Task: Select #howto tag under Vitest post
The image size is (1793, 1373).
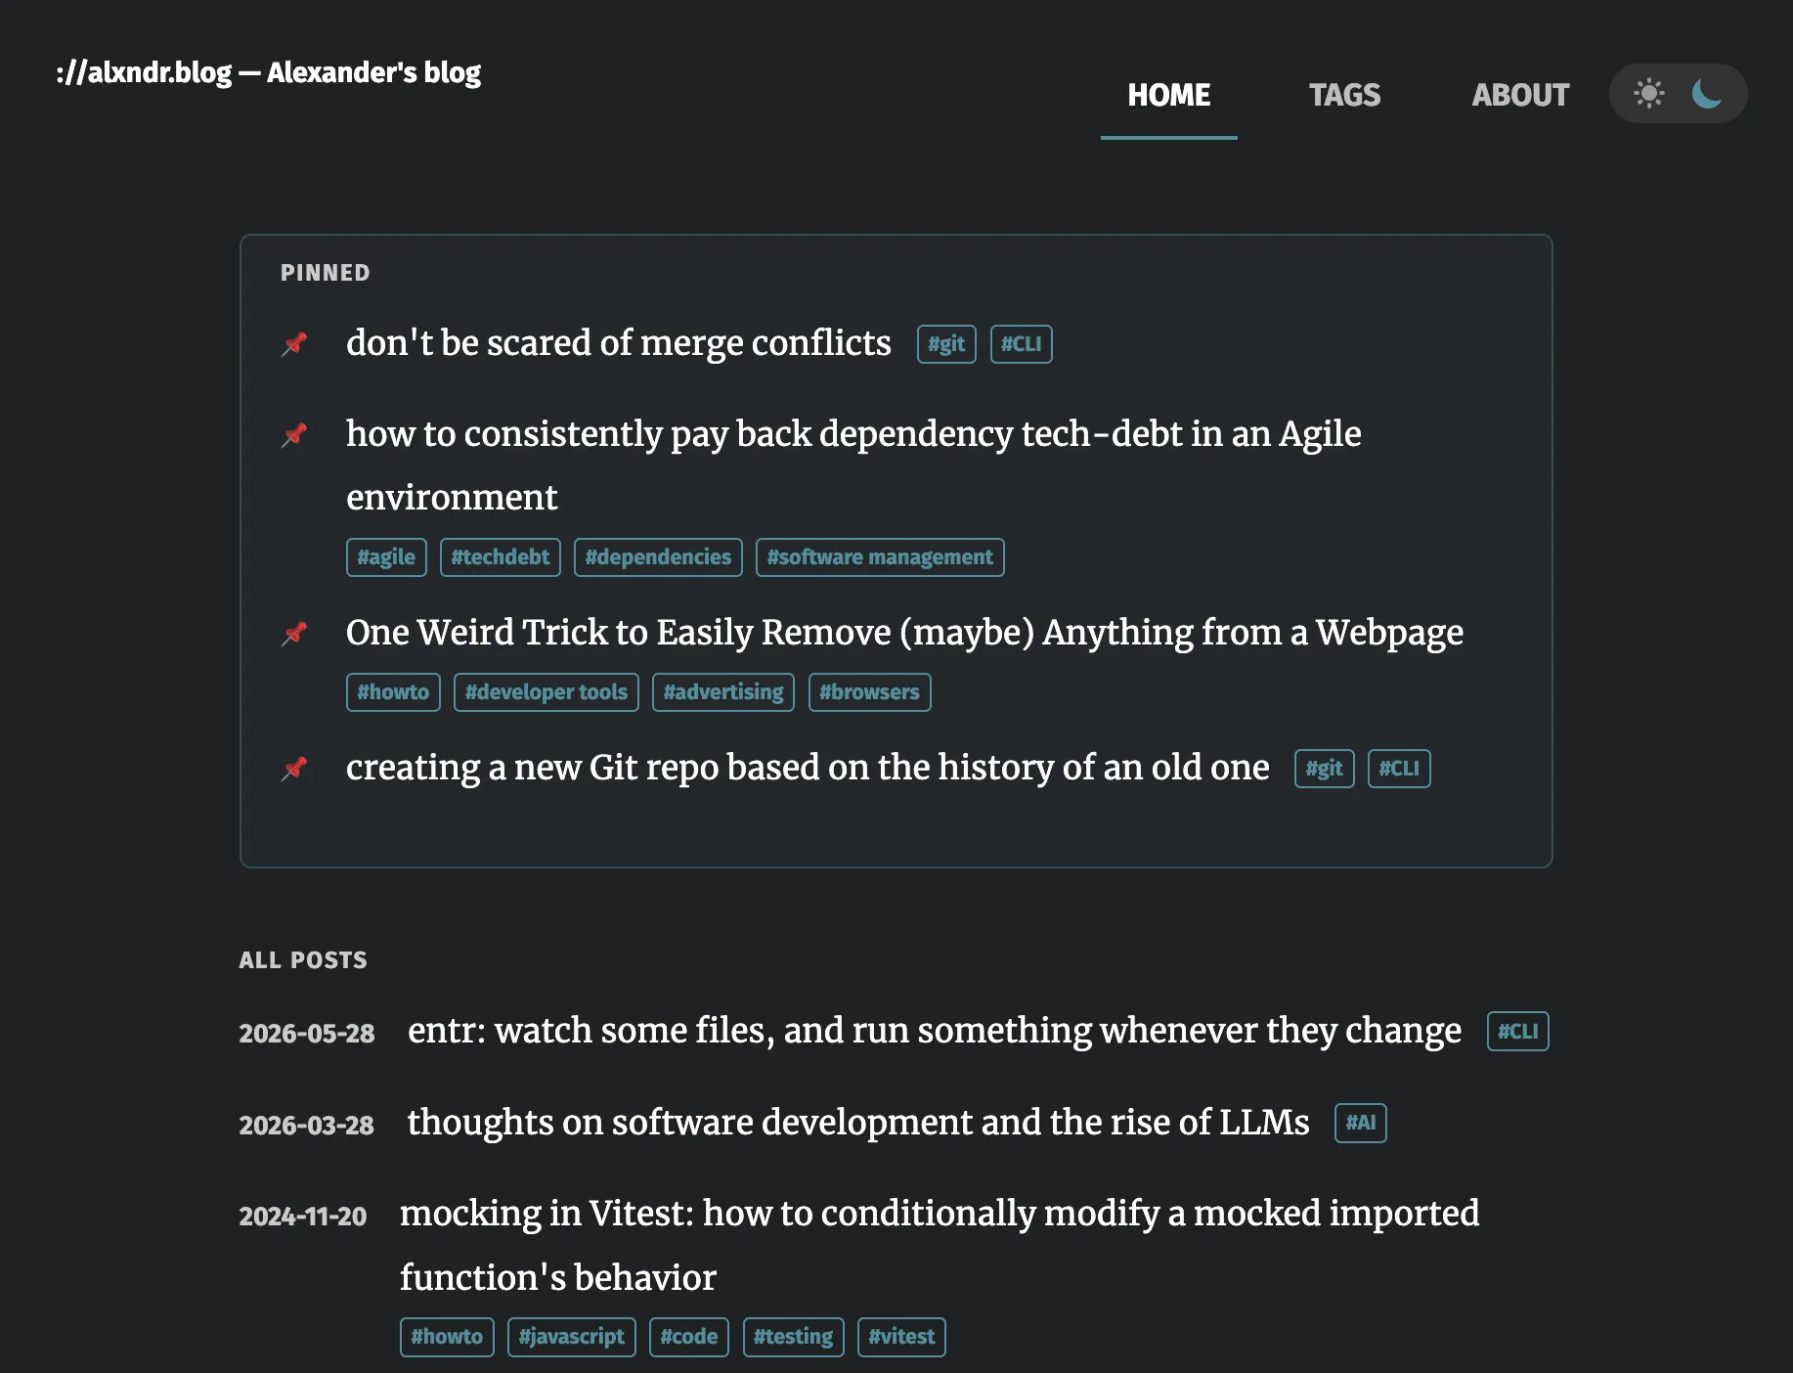Action: (447, 1337)
